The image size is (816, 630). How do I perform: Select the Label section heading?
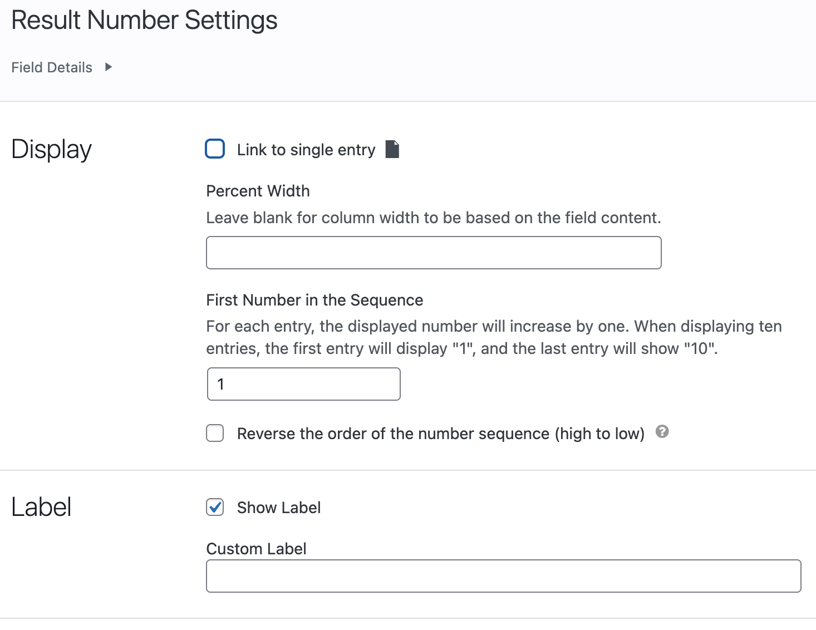41,506
